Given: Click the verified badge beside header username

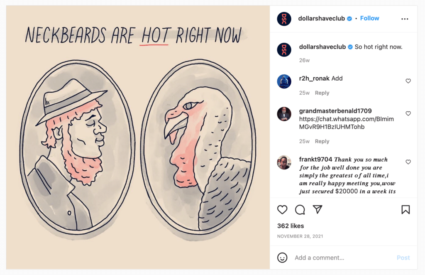Looking at the screenshot, I should coord(349,19).
